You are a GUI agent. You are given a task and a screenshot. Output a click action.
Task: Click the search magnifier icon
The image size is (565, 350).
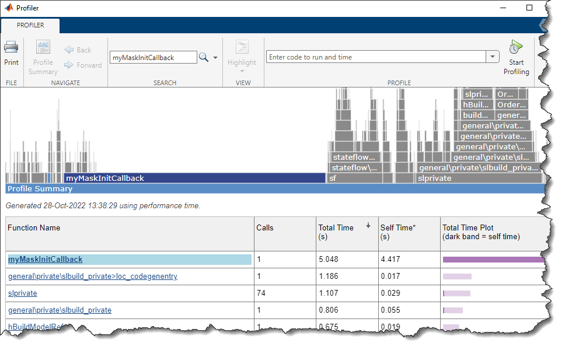point(204,57)
